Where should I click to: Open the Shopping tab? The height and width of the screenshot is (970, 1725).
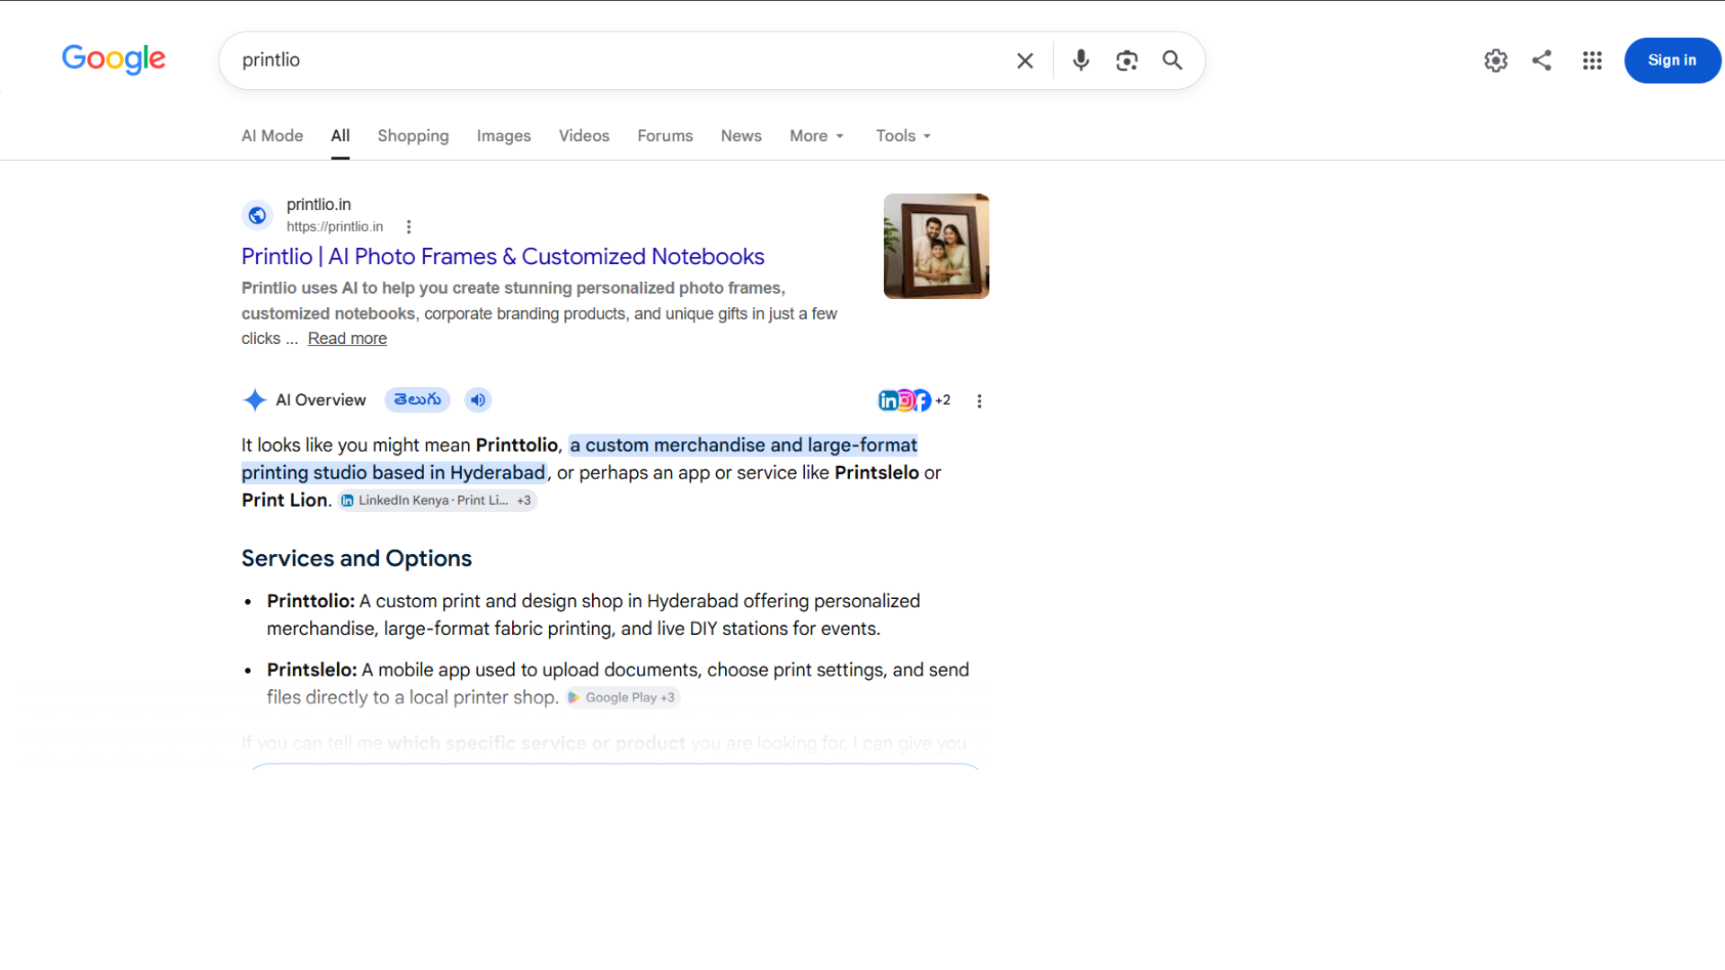point(413,136)
